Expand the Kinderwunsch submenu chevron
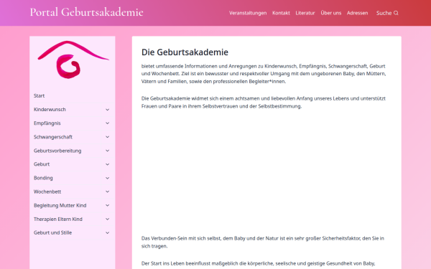This screenshot has height=269, width=431. 108,110
